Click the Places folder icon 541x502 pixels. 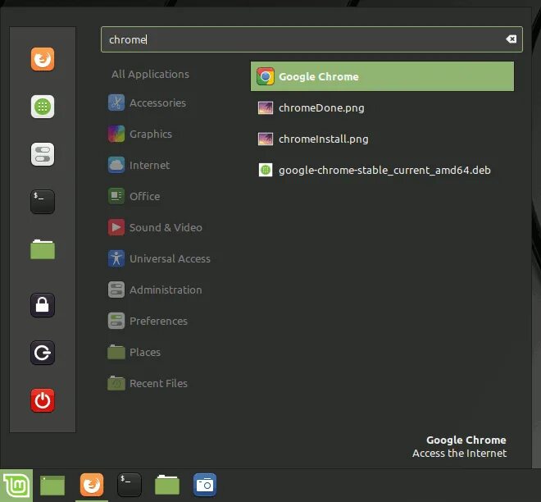pyautogui.click(x=116, y=352)
